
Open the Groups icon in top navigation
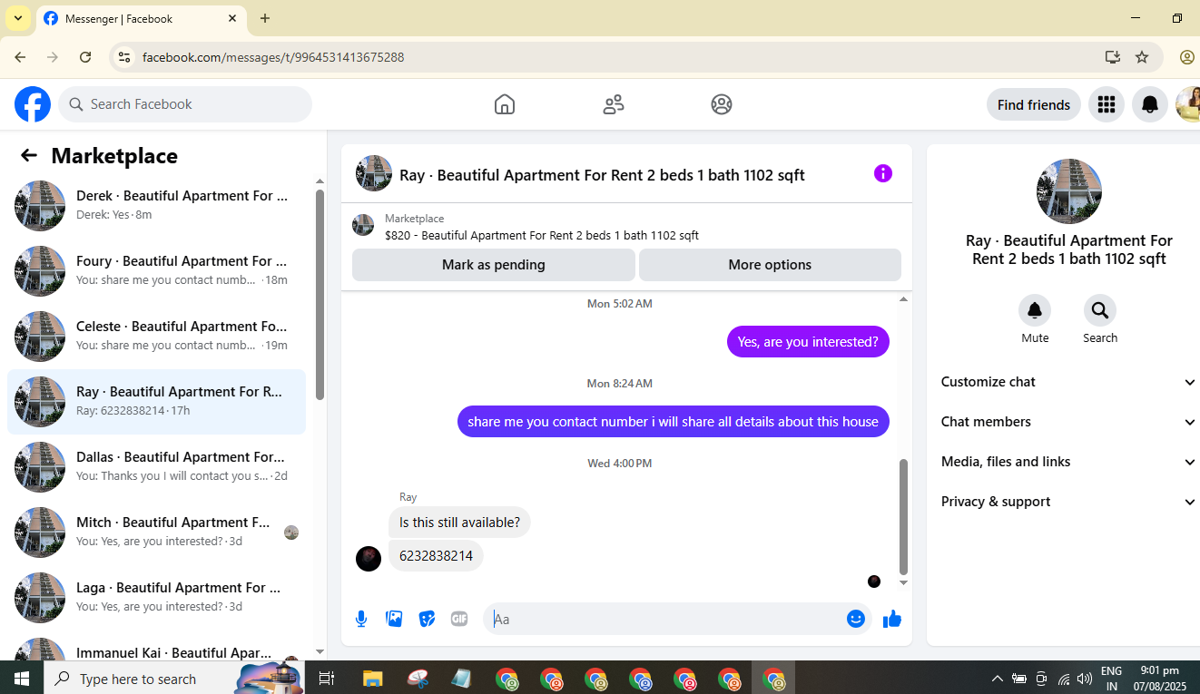[722, 104]
